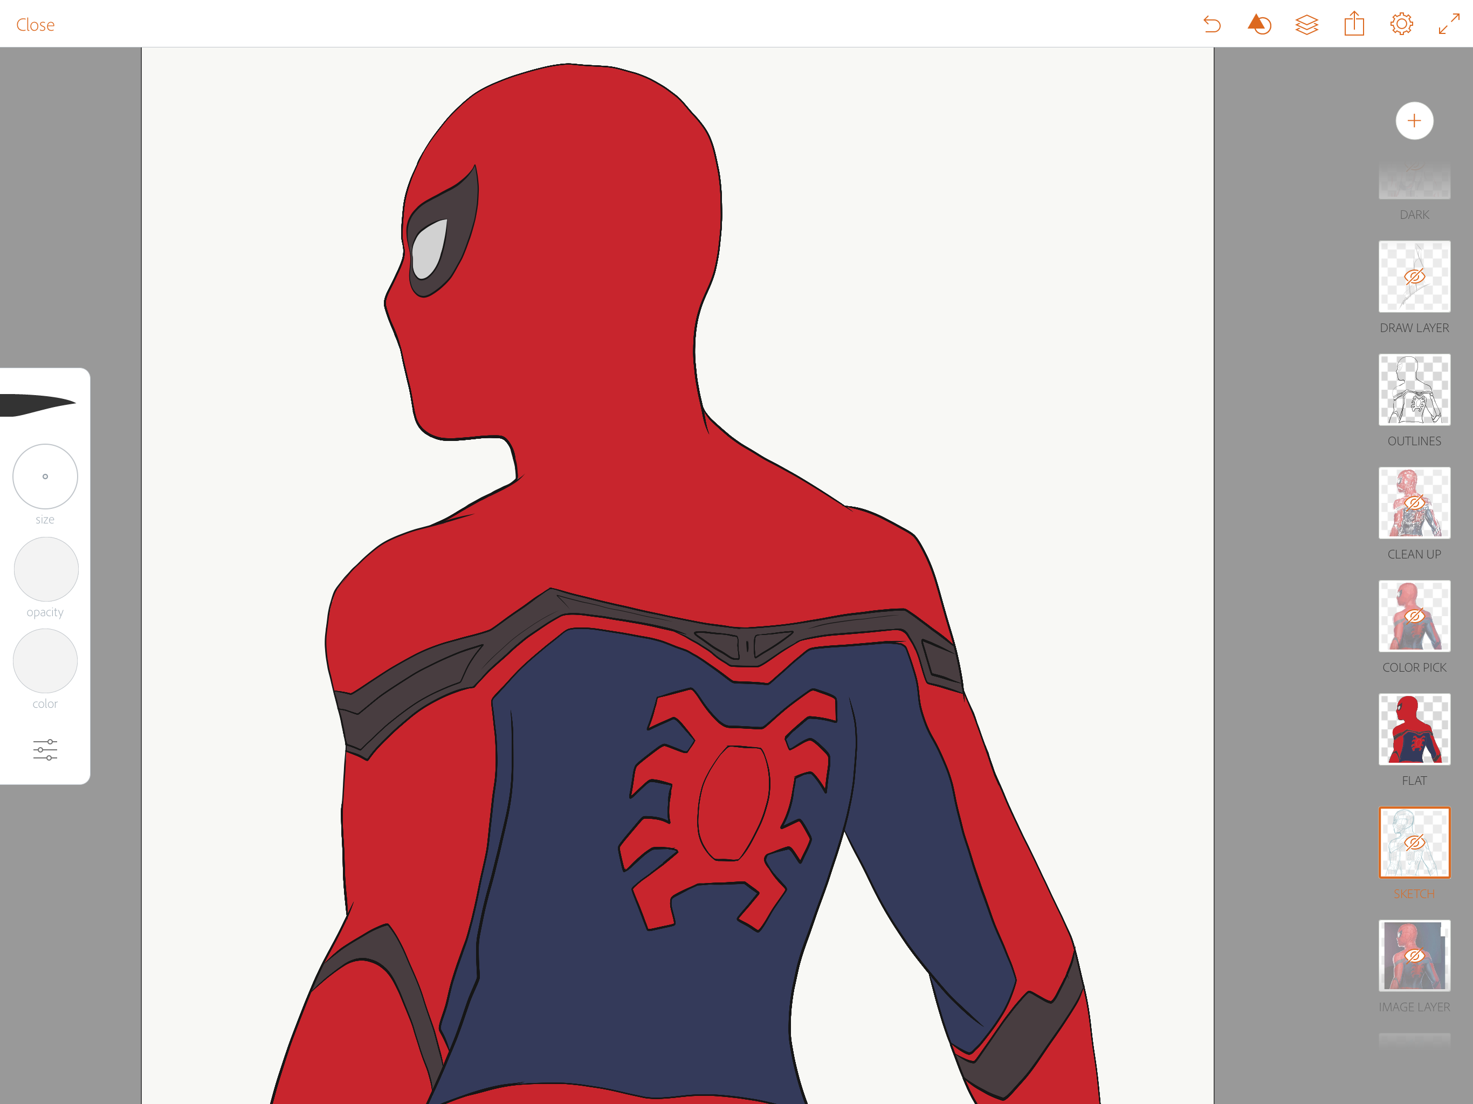
Task: Undo the last drawing action
Action: click(x=1212, y=25)
